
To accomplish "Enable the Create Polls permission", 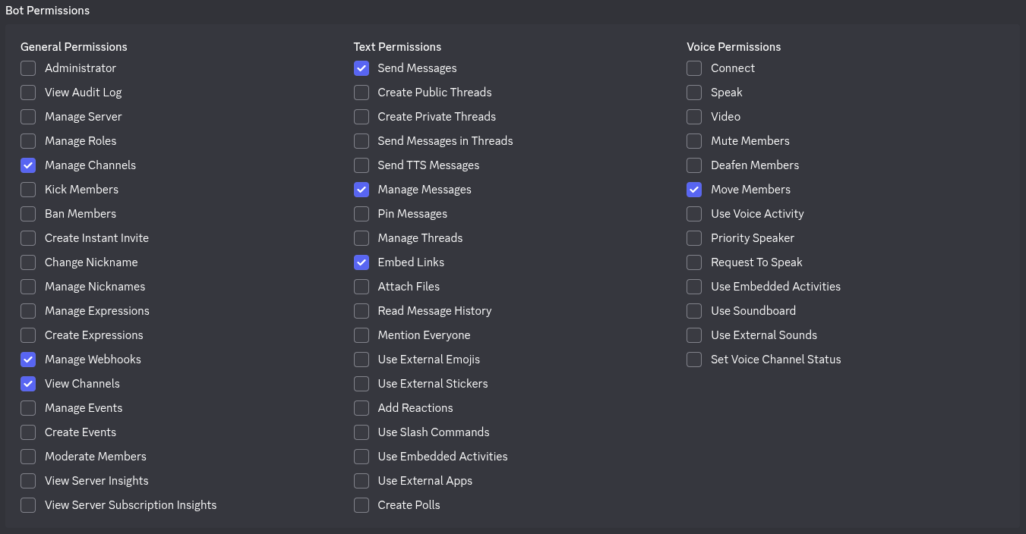I will tap(361, 504).
